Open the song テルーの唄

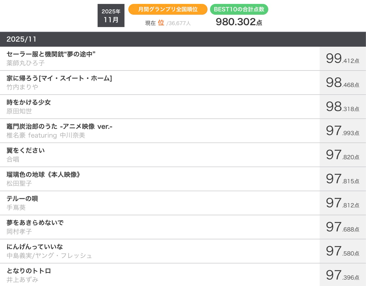22,199
